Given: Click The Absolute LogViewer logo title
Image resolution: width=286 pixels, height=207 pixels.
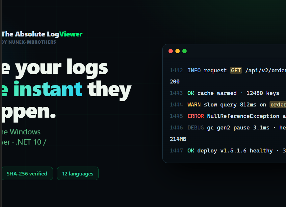Looking at the screenshot, I should (x=42, y=34).
